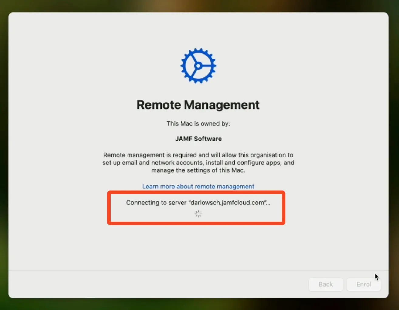Click the blue Remote Management gear icon

point(198,65)
